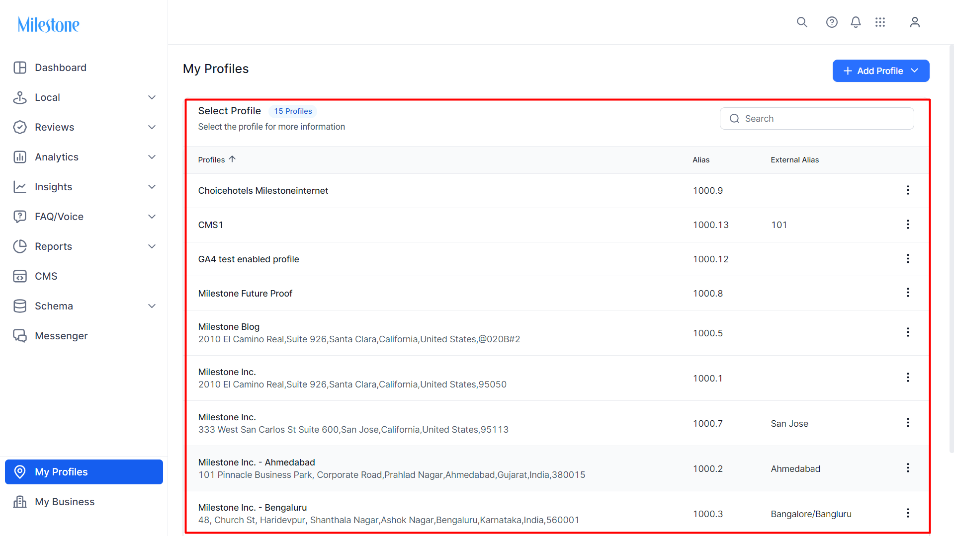
Task: Click the Insights line graph icon
Action: coord(20,187)
